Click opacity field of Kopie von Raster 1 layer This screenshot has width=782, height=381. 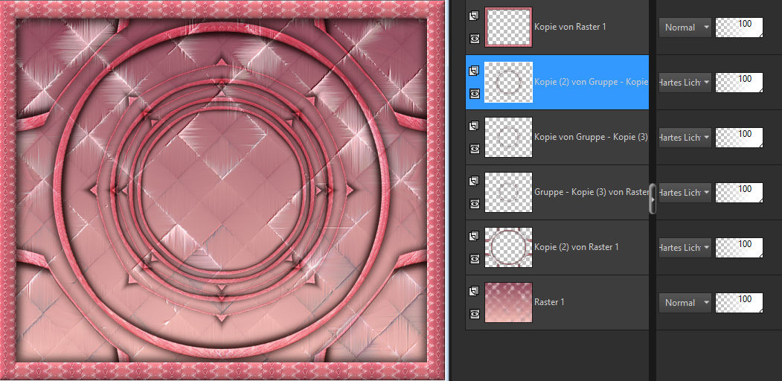pyautogui.click(x=738, y=28)
